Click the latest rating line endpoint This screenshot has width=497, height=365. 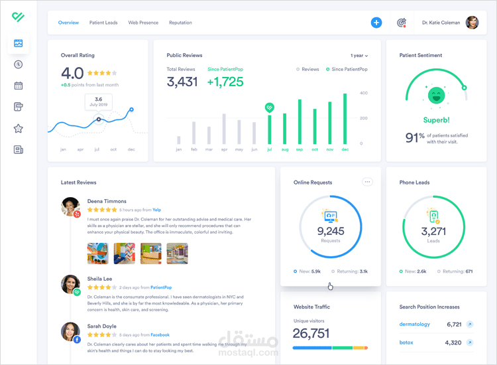pyautogui.click(x=132, y=110)
